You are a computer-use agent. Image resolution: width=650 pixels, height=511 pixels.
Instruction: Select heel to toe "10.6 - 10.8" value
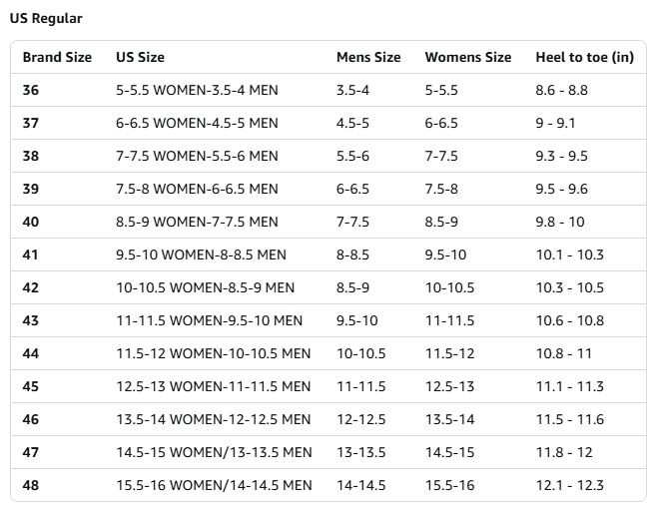pos(569,320)
